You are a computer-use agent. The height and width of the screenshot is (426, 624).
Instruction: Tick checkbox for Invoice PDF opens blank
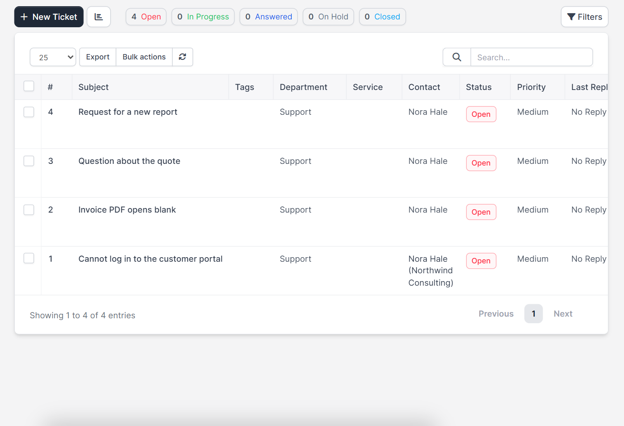coord(29,210)
